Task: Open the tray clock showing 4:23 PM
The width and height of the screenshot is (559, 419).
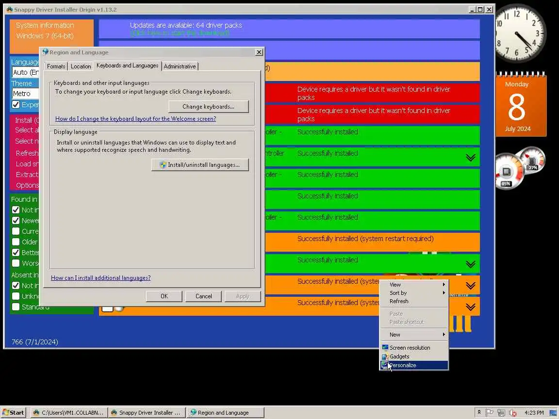Action: point(534,413)
